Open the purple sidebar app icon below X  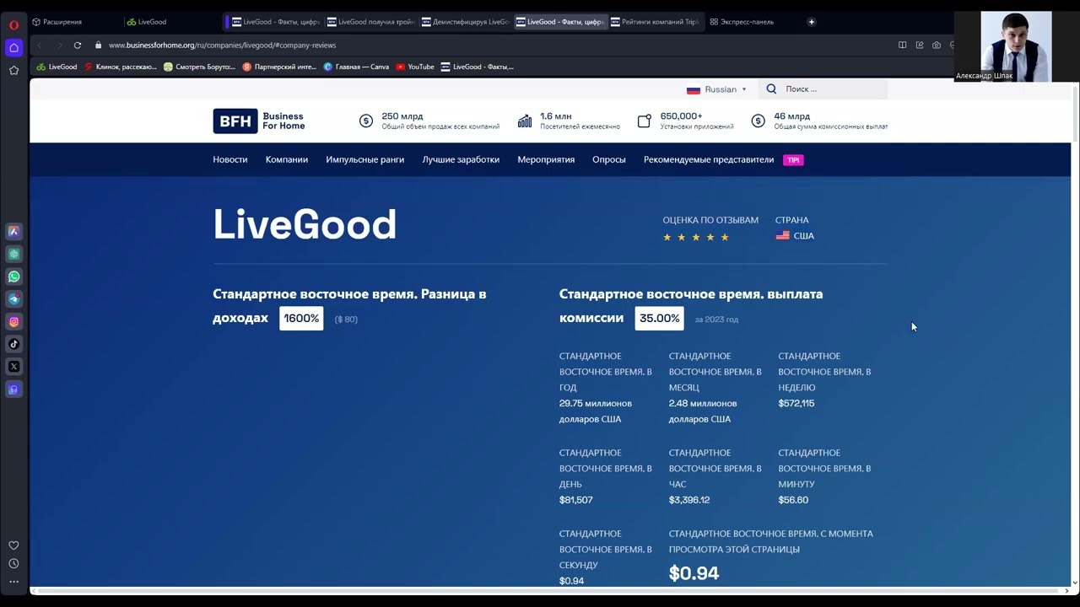(x=13, y=389)
